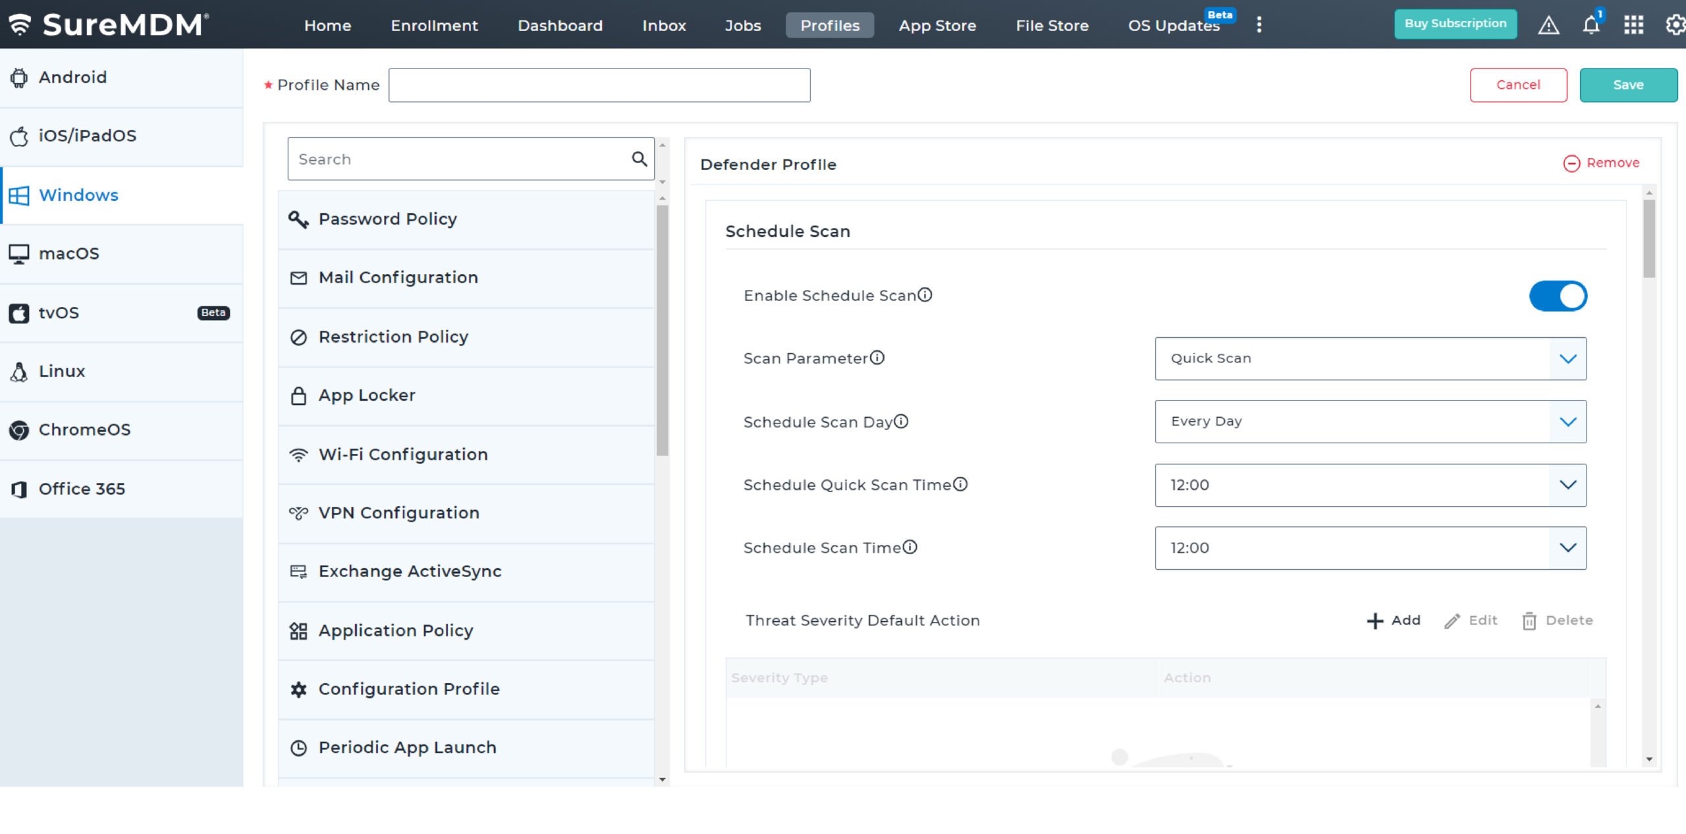Click the alert warning triangle icon
The height and width of the screenshot is (834, 1686).
(1548, 25)
